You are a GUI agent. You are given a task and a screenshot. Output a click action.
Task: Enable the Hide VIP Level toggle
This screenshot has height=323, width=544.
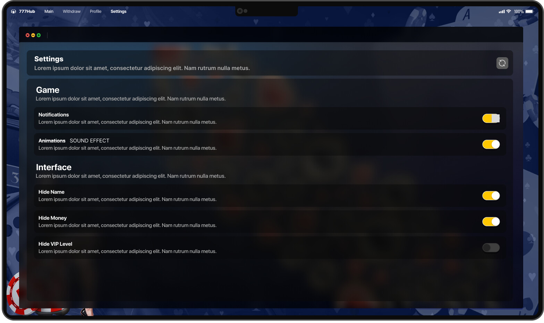pos(491,248)
